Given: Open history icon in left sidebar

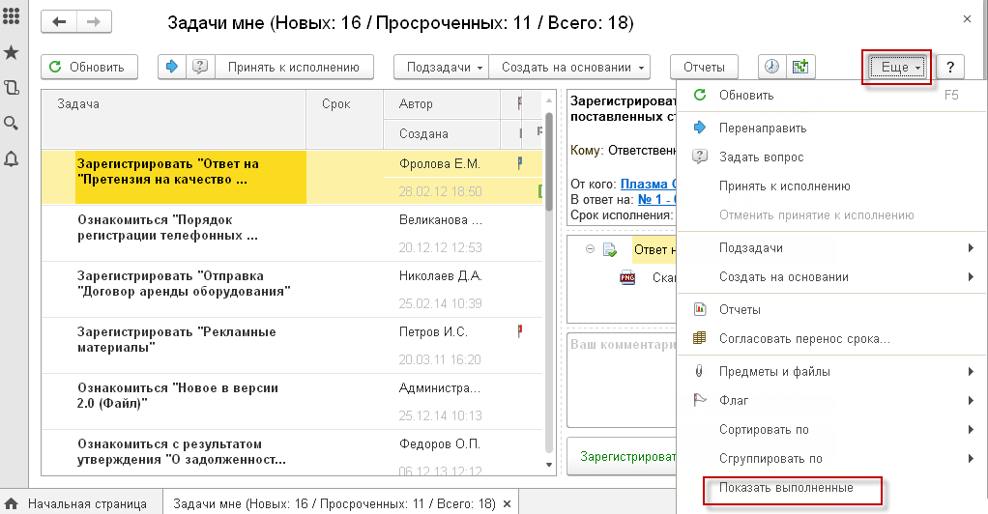Looking at the screenshot, I should click(x=11, y=88).
